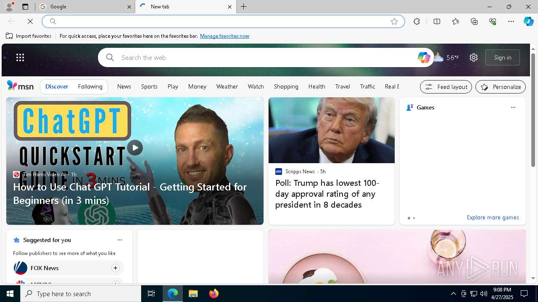
Task: Click the Feed layout button
Action: click(446, 87)
